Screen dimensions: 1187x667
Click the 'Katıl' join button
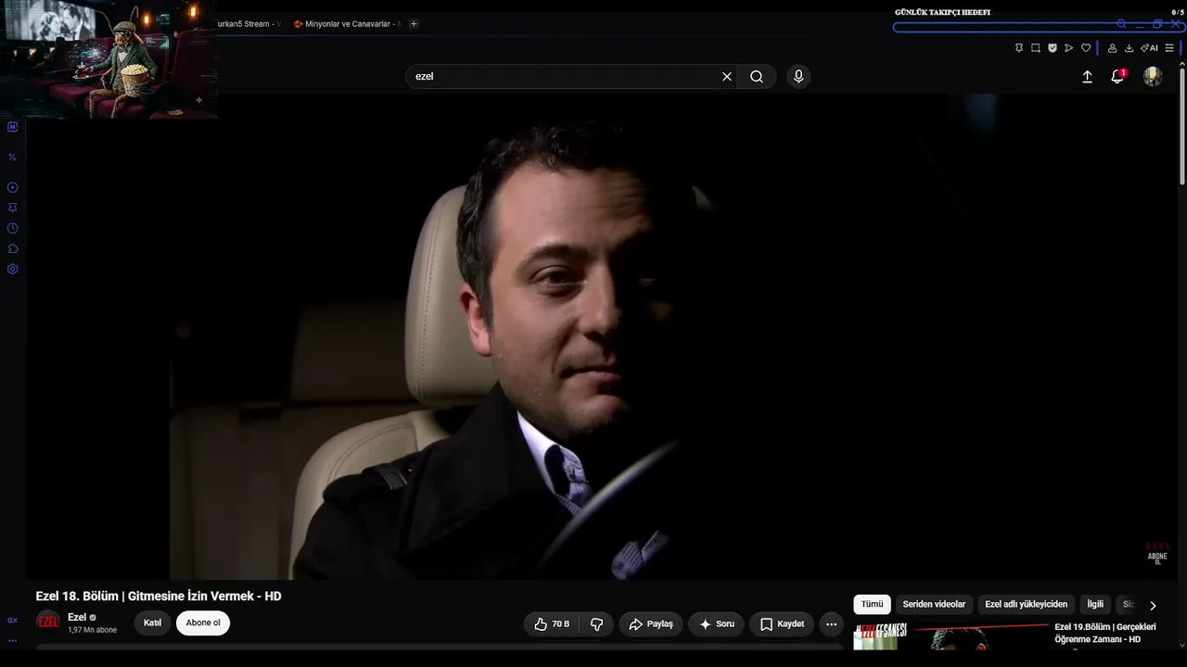coord(152,623)
